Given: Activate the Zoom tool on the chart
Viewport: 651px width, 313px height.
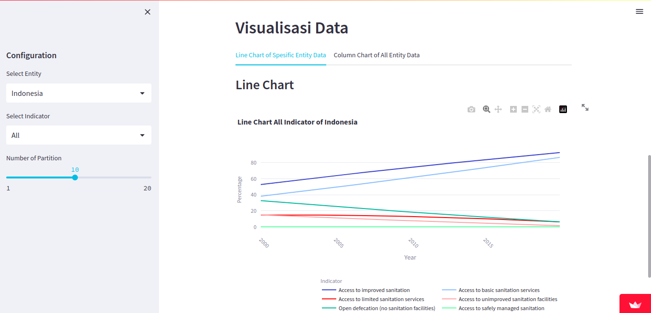Looking at the screenshot, I should (486, 109).
